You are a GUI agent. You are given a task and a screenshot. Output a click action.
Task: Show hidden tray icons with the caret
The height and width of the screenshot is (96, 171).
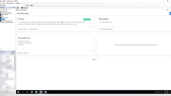point(154,92)
